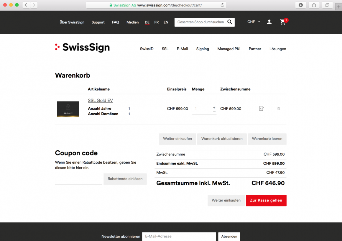Open the shopping cart icon
The image size is (342, 241).
(283, 22)
